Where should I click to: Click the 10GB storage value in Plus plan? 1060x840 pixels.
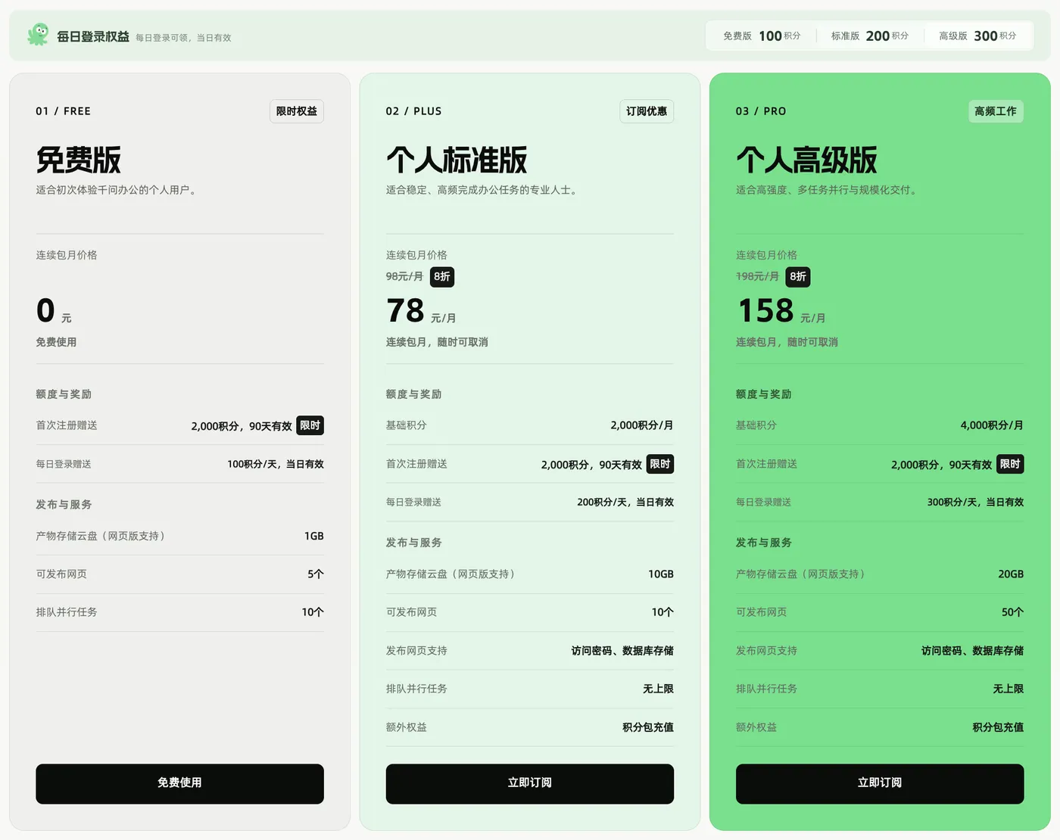[661, 574]
